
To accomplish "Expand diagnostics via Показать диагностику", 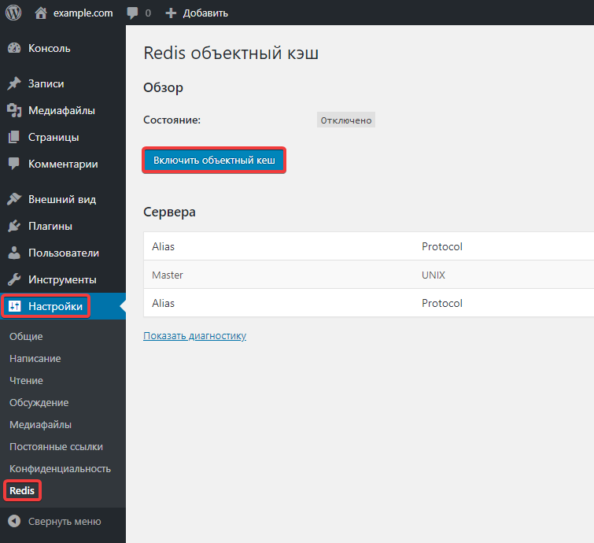I will coord(194,336).
